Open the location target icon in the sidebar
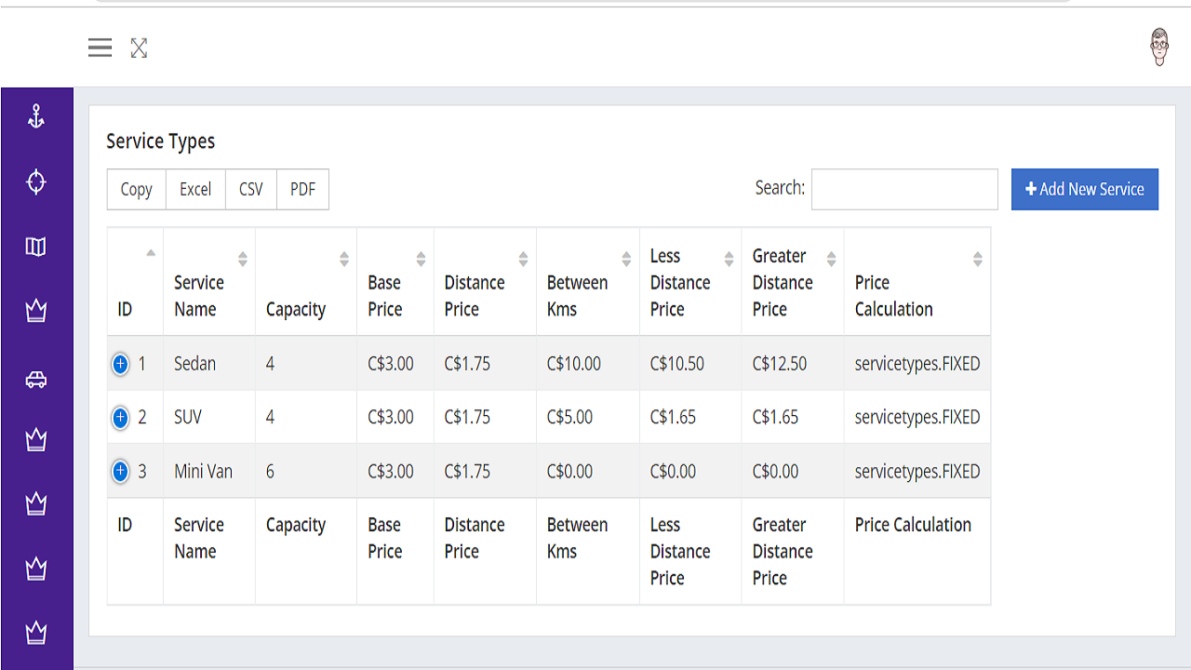Screen dimensions: 1191x670 click(36, 183)
